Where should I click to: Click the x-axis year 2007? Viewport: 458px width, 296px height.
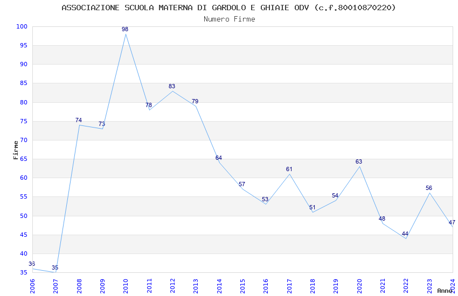click(56, 286)
